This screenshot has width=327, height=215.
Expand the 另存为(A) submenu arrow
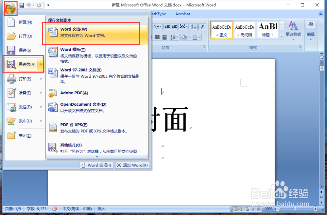tap(41, 64)
